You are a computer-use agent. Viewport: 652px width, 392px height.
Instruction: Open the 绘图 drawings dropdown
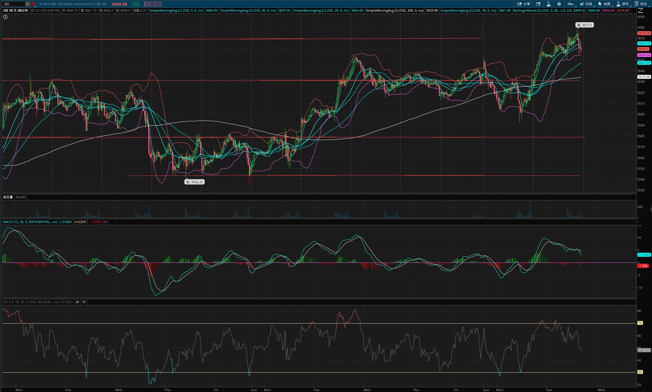point(604,4)
